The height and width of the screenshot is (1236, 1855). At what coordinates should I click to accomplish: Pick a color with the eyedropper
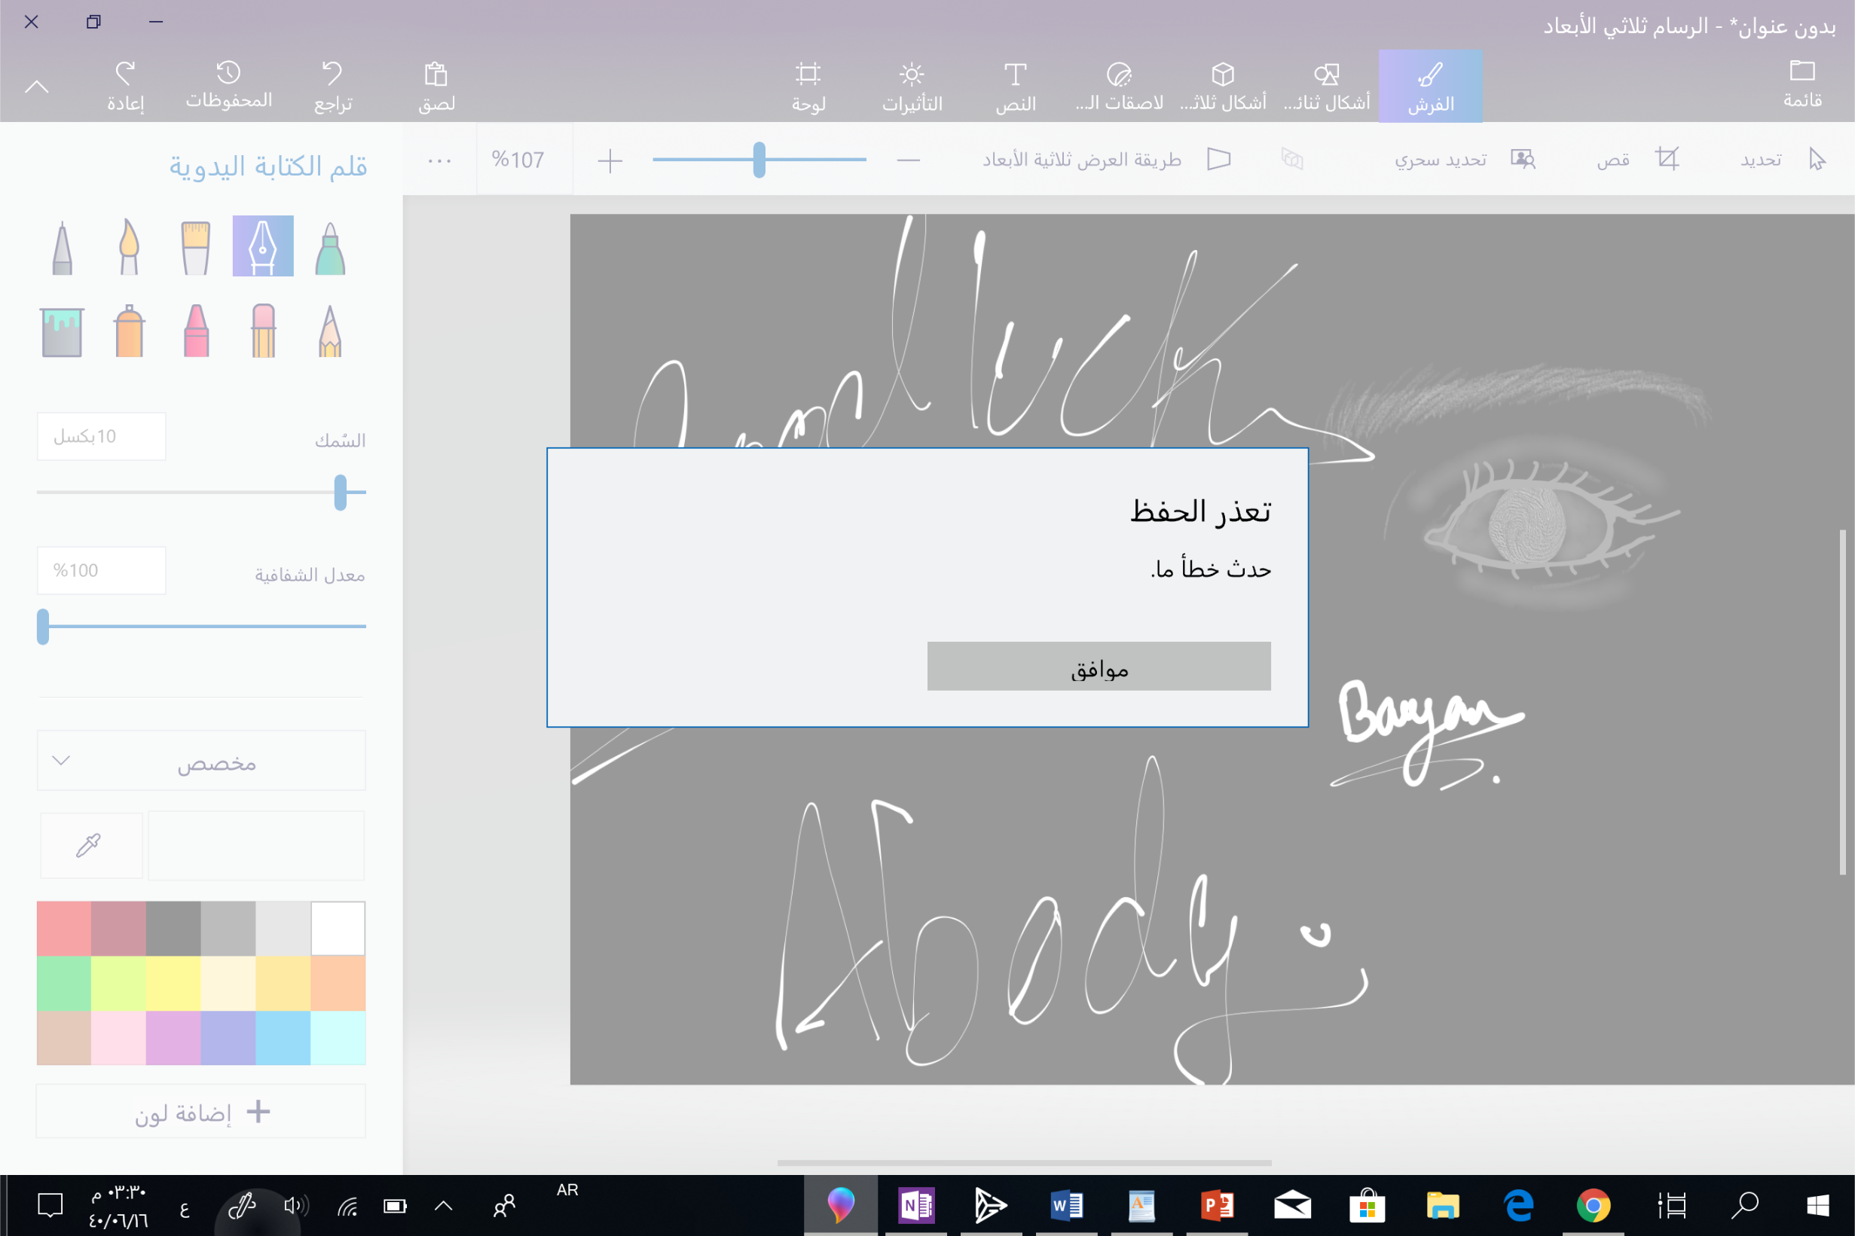[x=90, y=845]
